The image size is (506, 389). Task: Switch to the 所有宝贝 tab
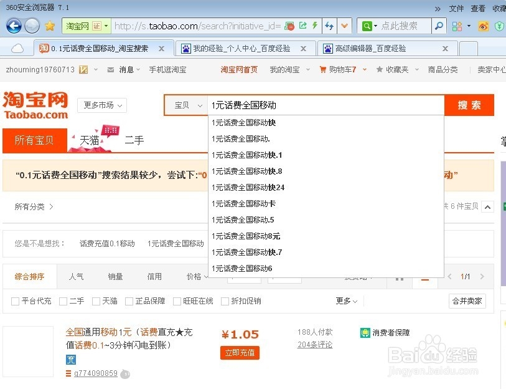click(x=34, y=140)
